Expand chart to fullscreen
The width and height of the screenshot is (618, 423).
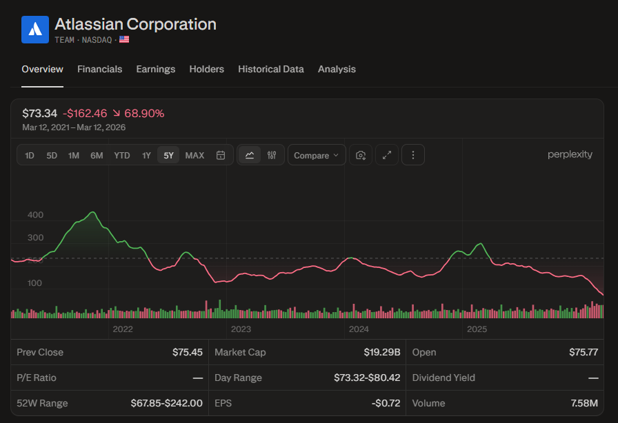coord(387,155)
